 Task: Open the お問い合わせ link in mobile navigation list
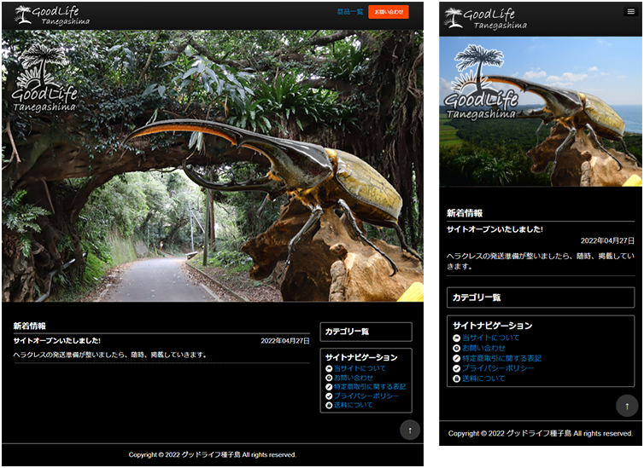point(483,348)
